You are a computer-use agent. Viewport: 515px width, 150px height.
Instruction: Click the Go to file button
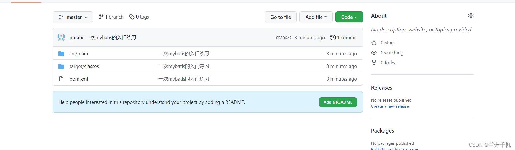point(280,17)
